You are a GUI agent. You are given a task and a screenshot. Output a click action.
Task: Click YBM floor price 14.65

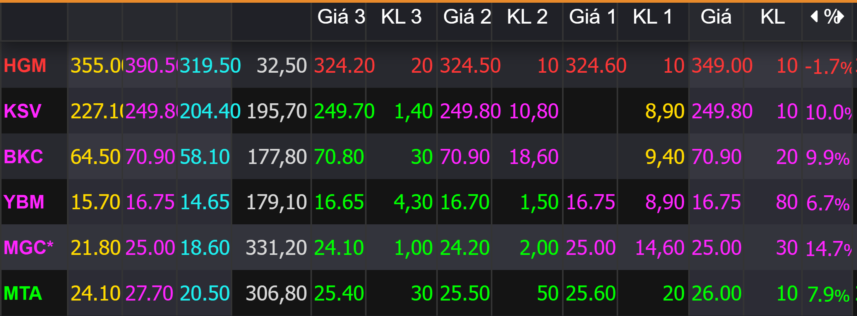(205, 202)
